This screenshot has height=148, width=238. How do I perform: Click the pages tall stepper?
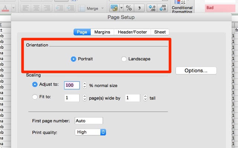tap(145, 98)
